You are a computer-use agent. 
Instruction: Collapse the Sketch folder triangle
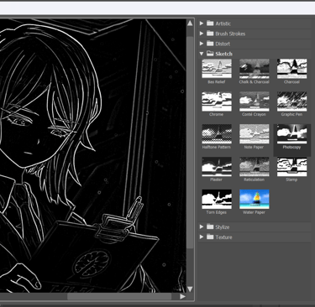coord(202,54)
